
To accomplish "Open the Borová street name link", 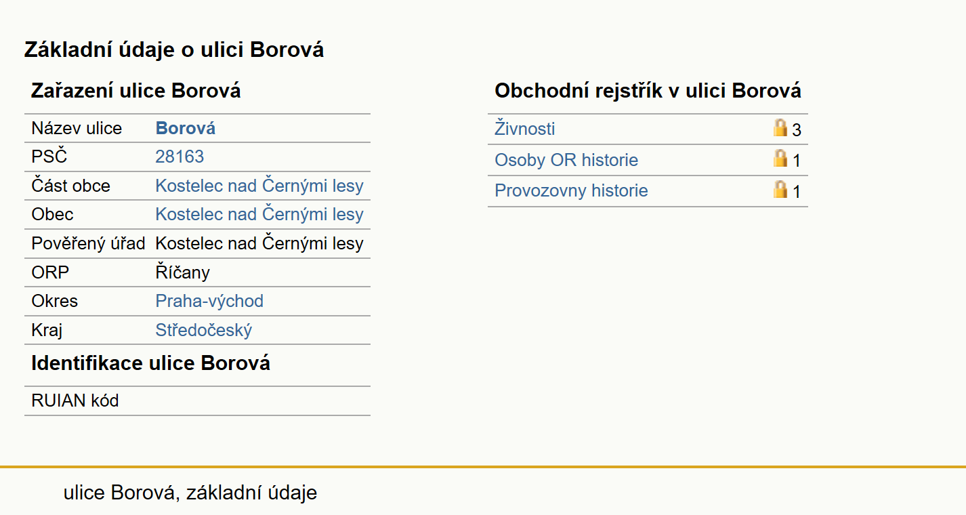I will [186, 128].
